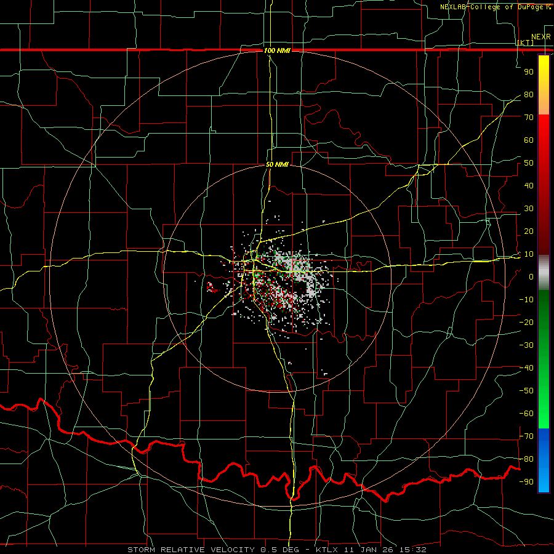Click the Storm Relative Velocity caption text
Viewport: 554px width, 554px height.
(276, 550)
